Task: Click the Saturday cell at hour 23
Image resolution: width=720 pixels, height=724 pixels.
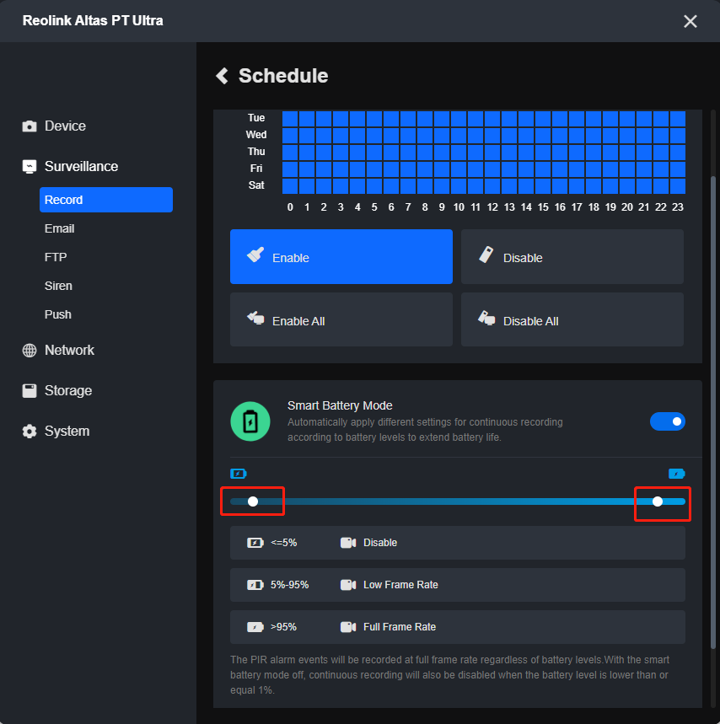Action: [x=678, y=186]
